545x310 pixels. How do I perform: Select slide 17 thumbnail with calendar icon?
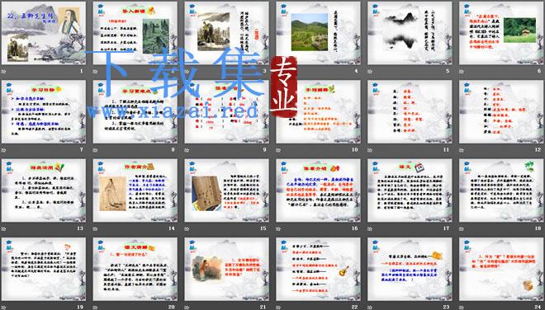click(x=410, y=190)
